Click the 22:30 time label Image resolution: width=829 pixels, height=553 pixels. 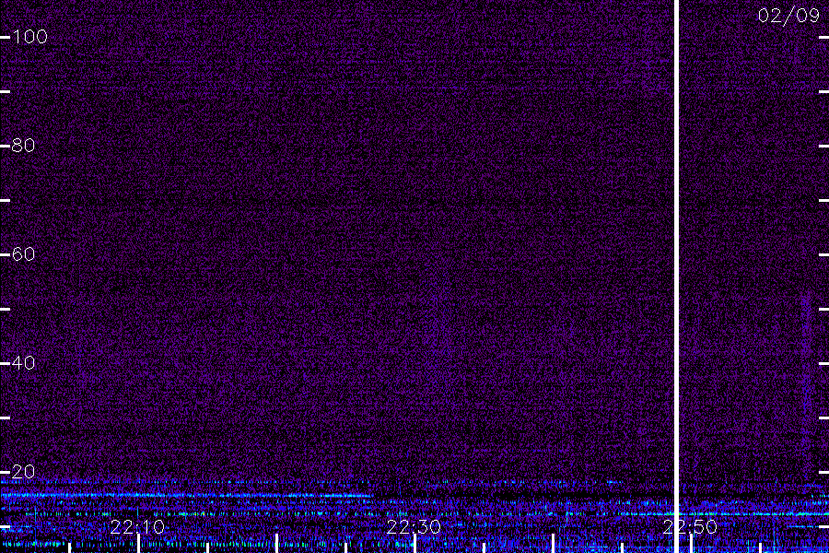[414, 527]
